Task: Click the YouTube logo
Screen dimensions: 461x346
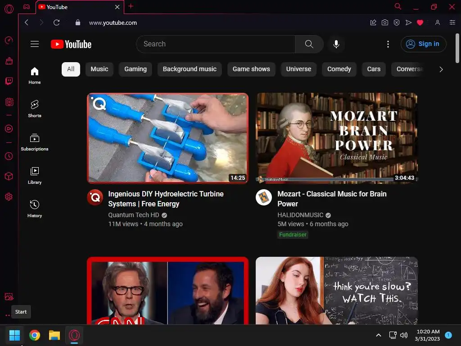Action: (x=71, y=44)
